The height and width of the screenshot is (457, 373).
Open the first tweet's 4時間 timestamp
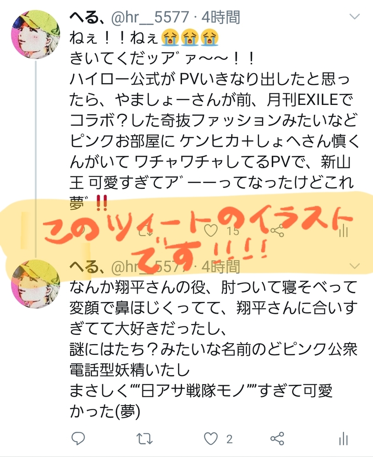pos(221,17)
